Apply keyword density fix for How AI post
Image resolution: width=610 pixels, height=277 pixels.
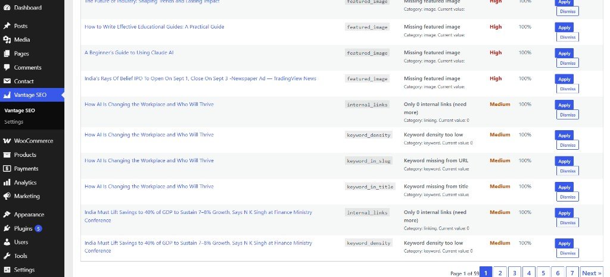coord(564,136)
